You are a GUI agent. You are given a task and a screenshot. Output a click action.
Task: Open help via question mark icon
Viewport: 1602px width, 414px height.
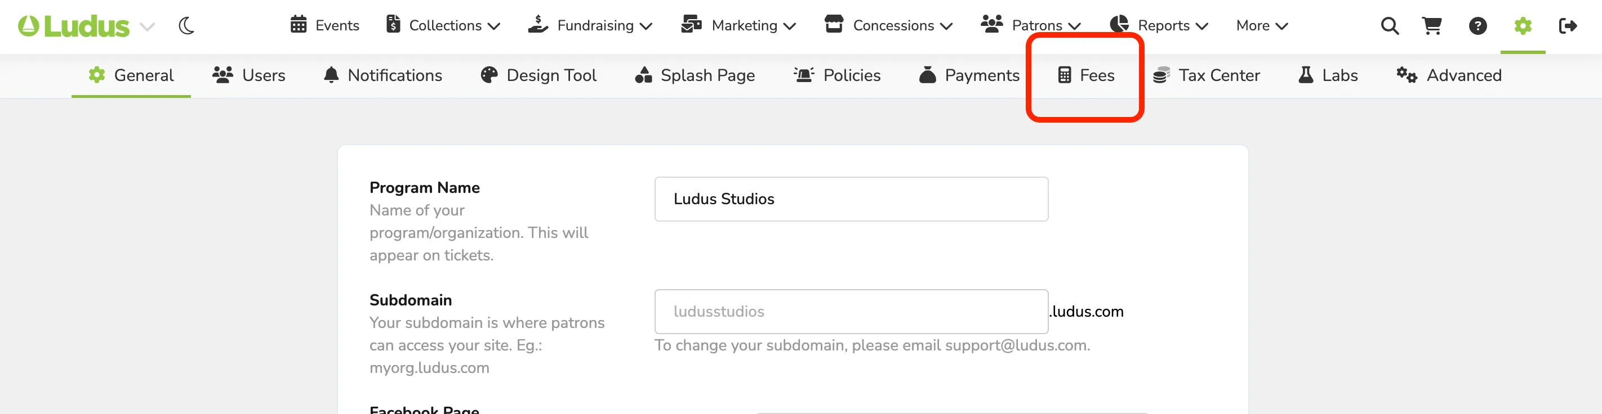pyautogui.click(x=1478, y=26)
